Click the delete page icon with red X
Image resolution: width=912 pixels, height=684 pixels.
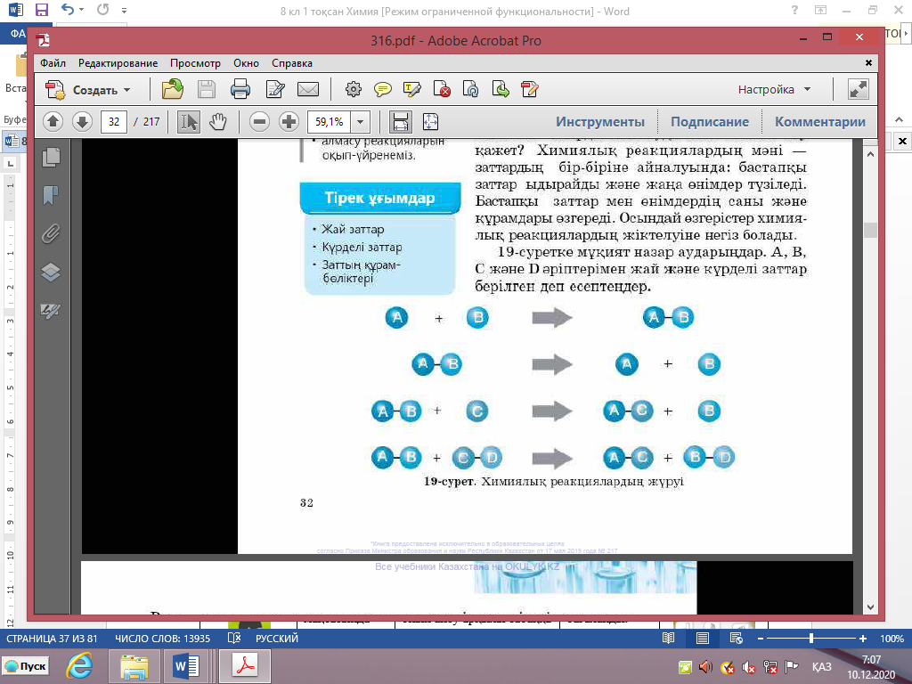(x=442, y=90)
